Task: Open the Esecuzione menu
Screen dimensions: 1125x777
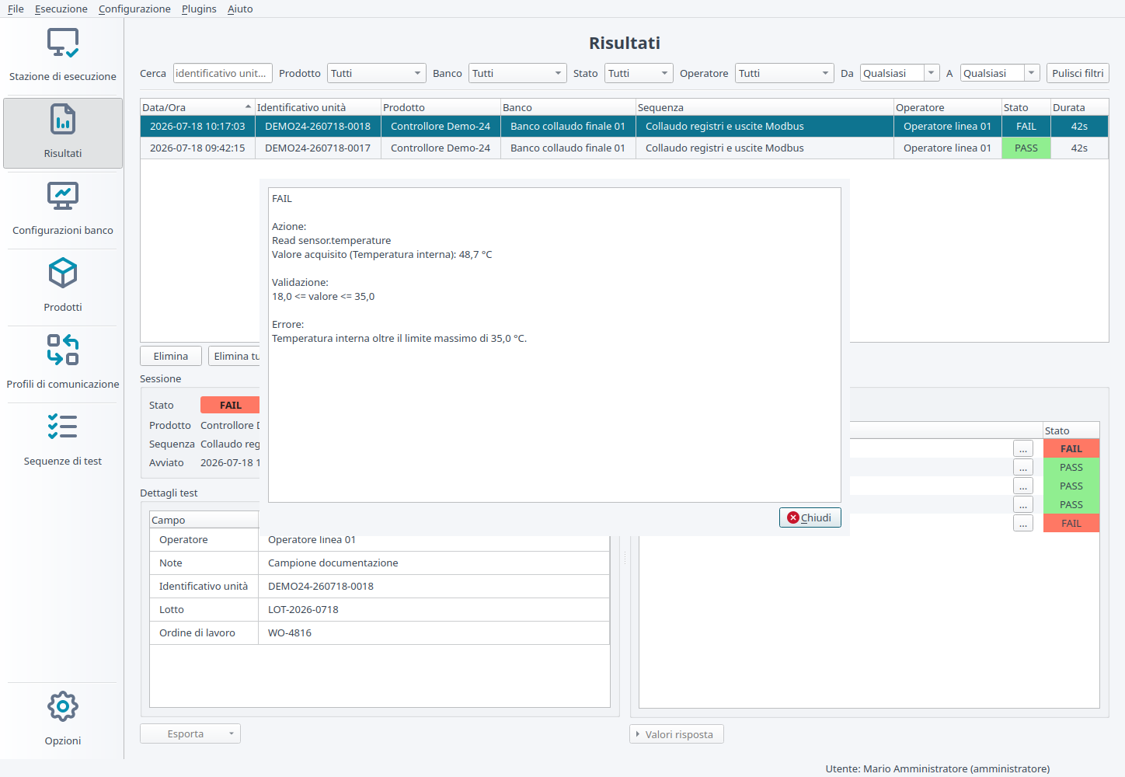Action: pyautogui.click(x=61, y=9)
